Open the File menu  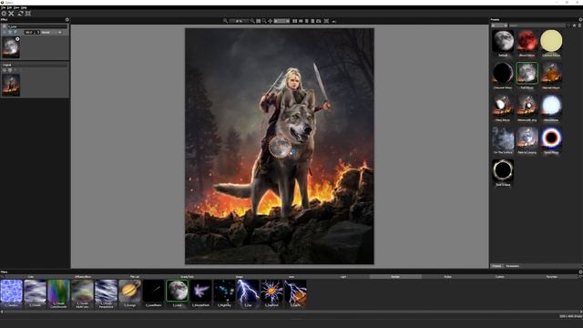point(3,7)
